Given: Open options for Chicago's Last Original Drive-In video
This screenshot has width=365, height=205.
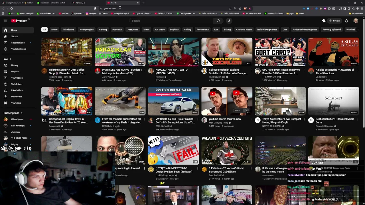Looking at the screenshot, I should click(x=91, y=119).
